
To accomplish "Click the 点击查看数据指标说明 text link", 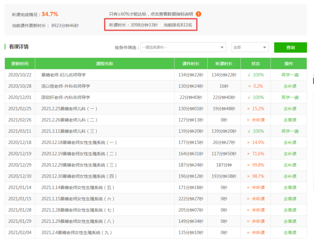I will (173, 14).
